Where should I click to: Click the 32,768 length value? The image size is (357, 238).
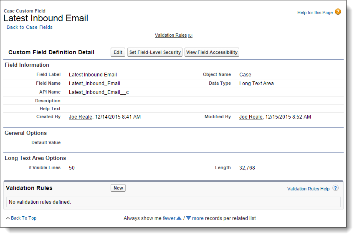(x=247, y=168)
